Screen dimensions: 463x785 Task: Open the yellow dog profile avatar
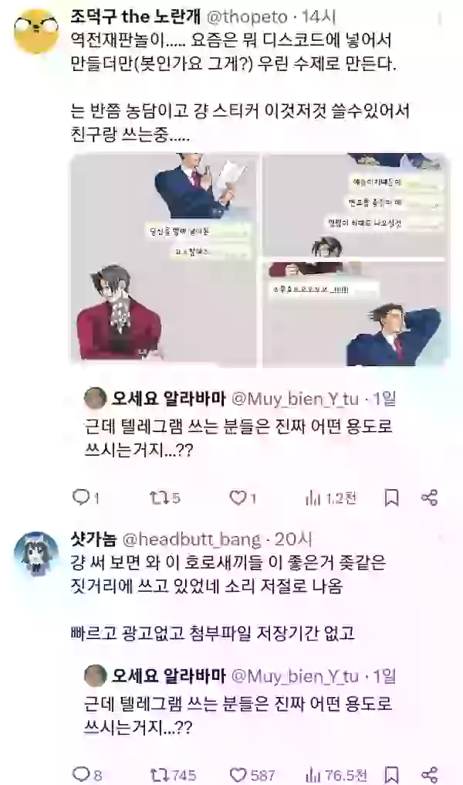(x=35, y=30)
